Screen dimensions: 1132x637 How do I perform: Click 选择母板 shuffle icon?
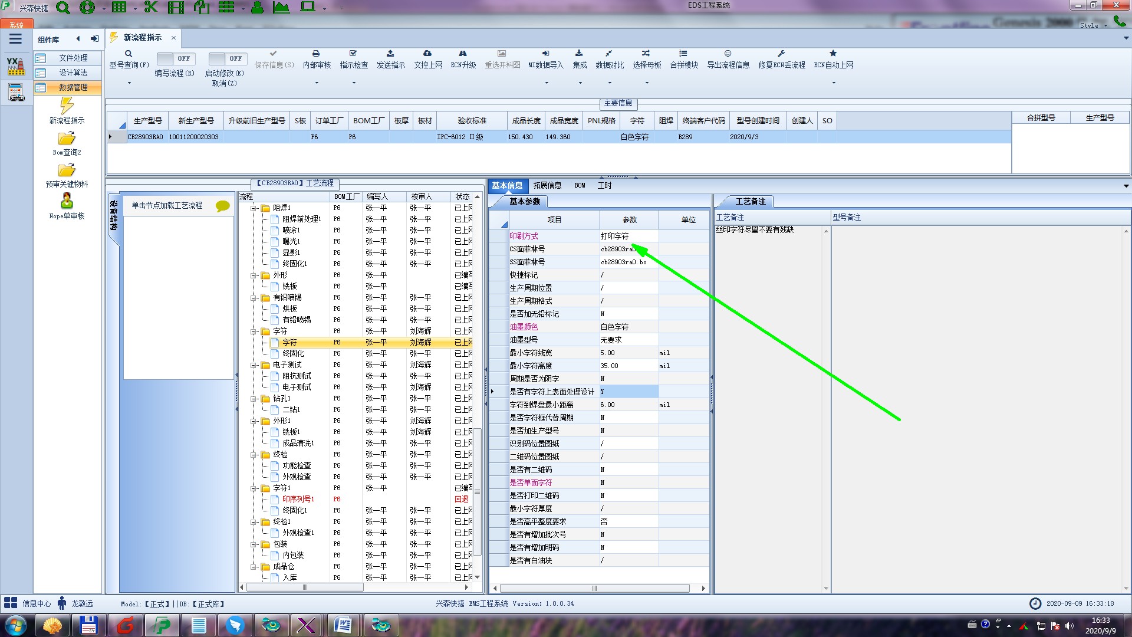647,59
